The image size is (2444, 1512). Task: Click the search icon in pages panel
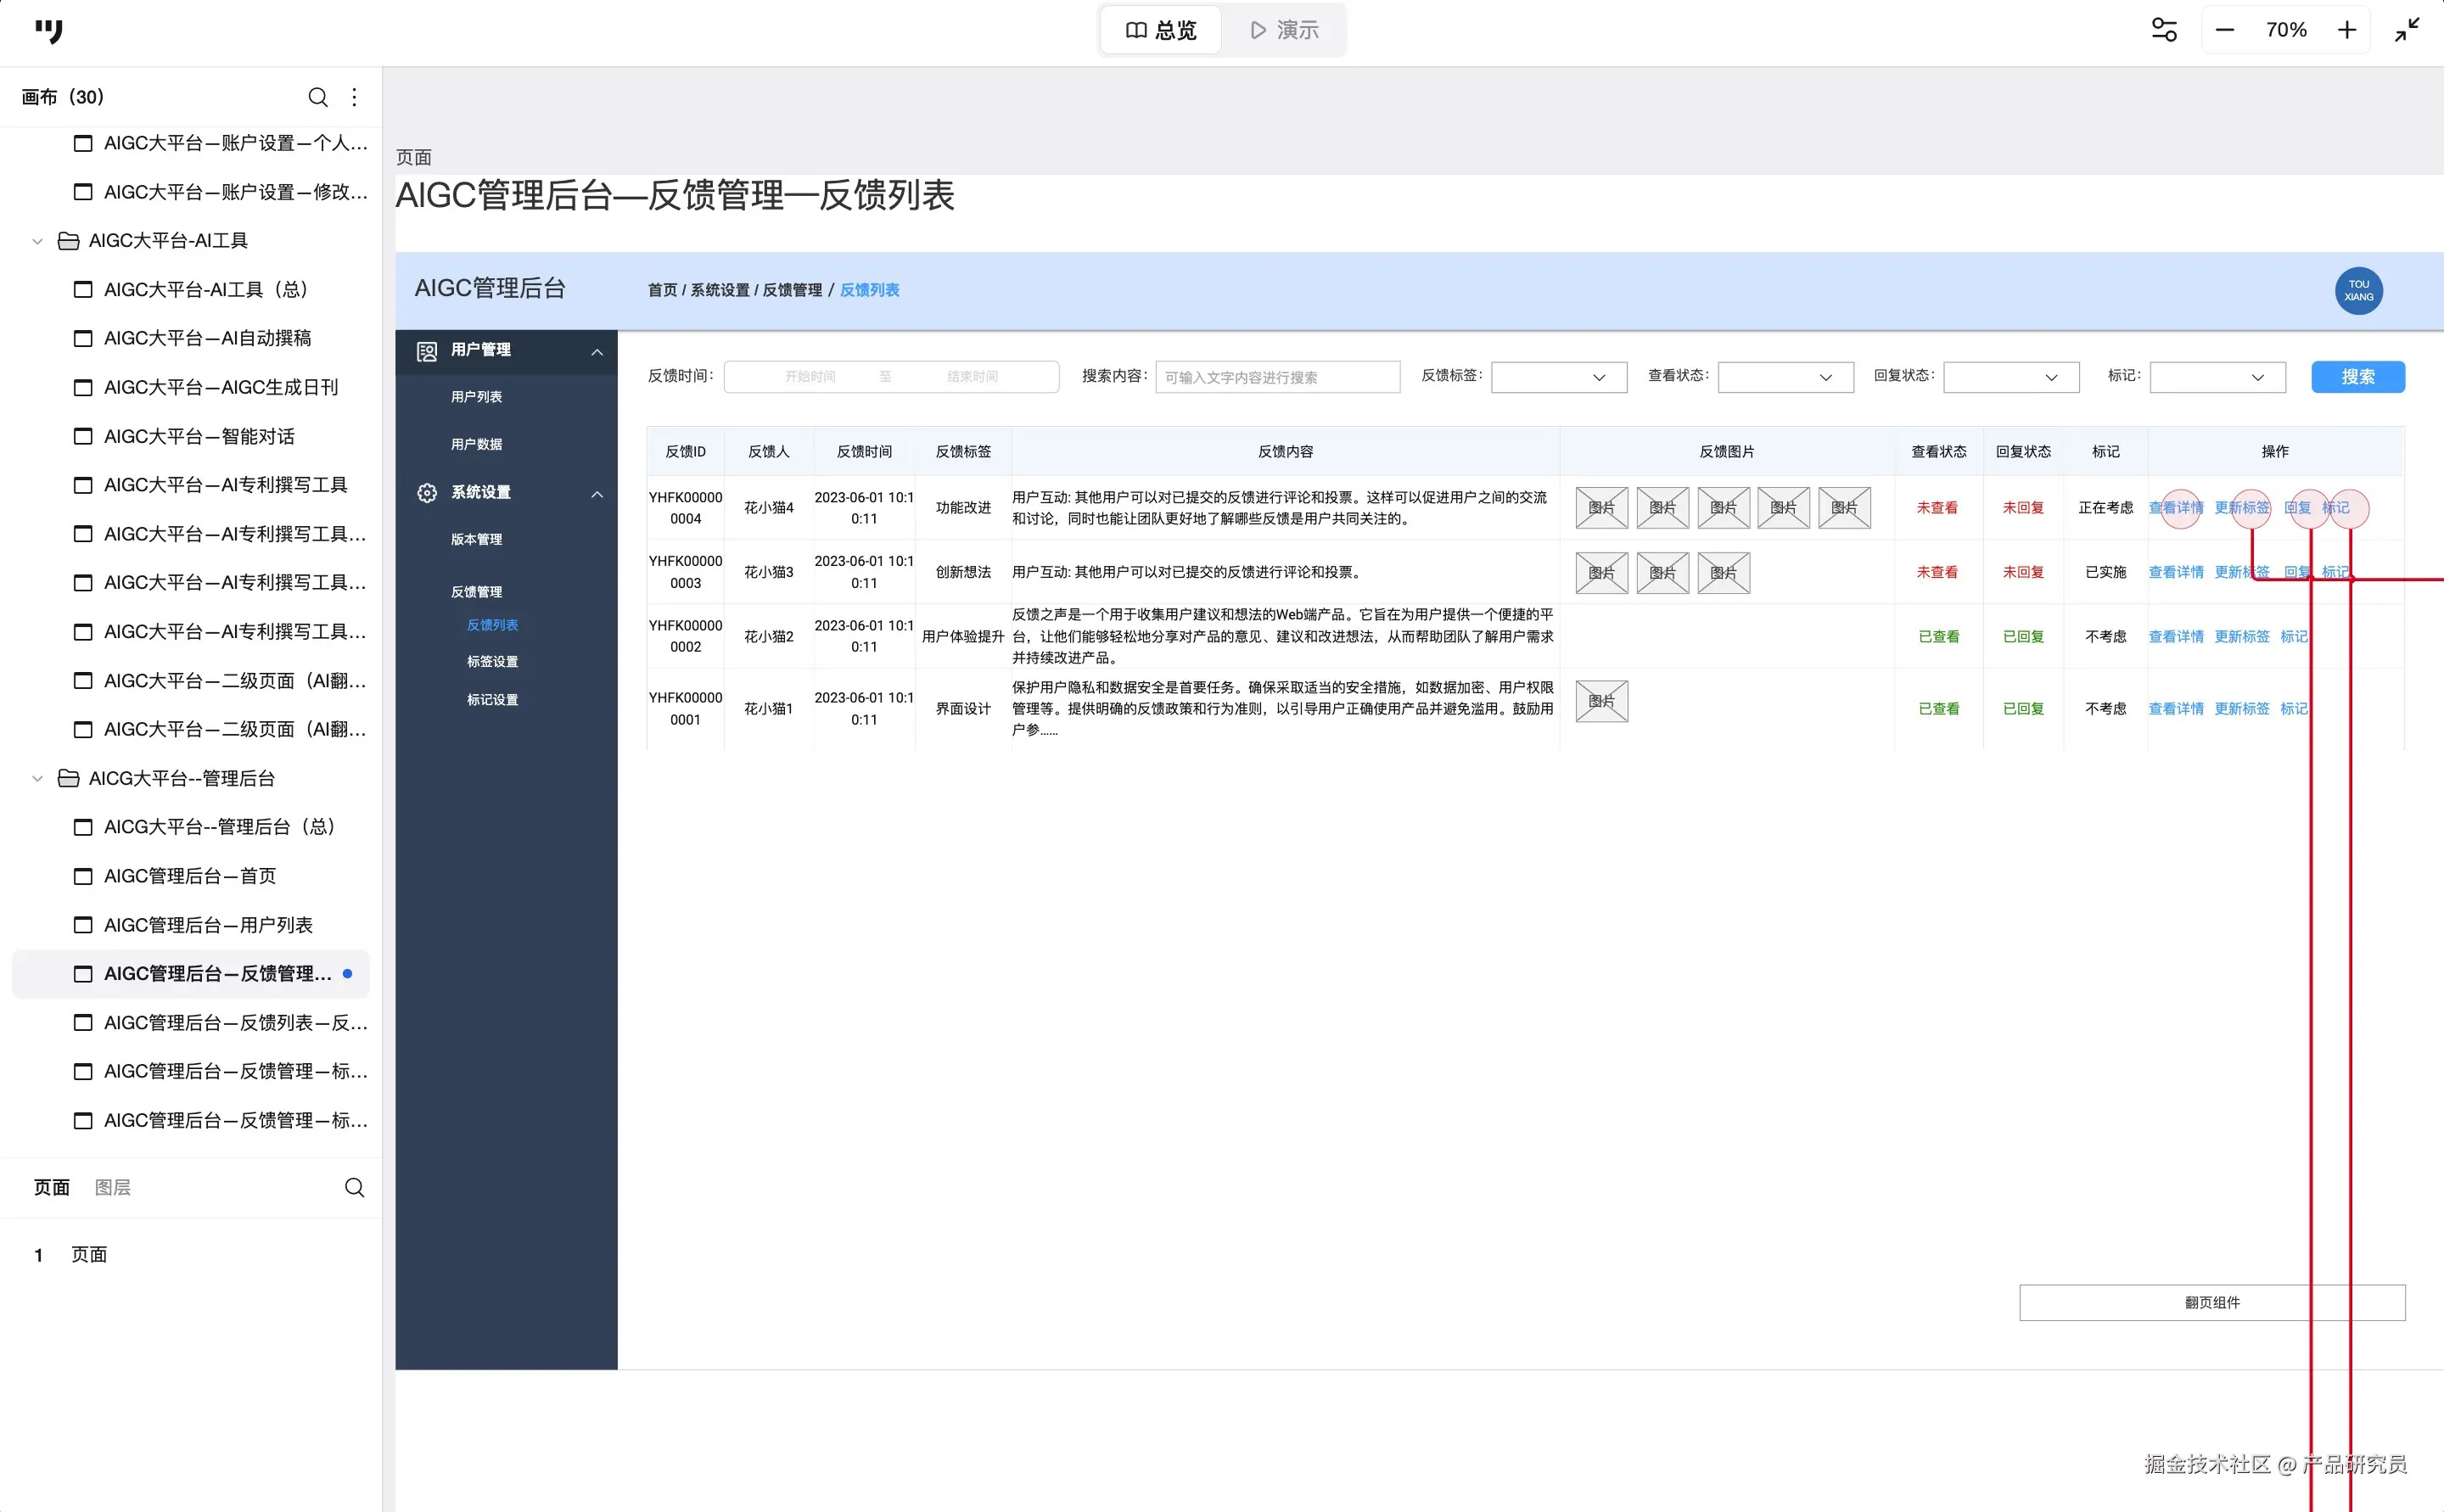coord(354,1187)
